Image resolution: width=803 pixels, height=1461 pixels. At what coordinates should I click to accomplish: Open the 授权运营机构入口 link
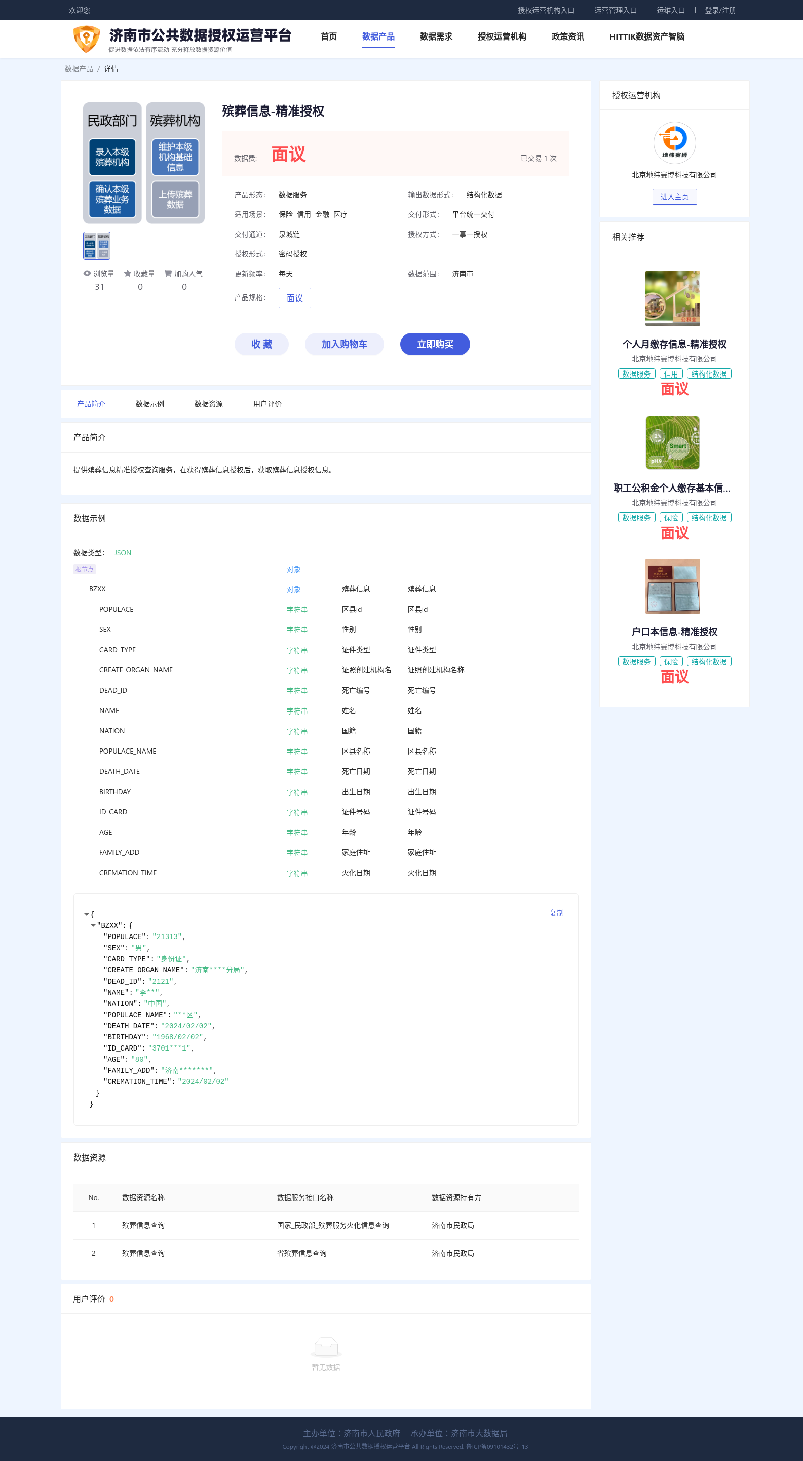(x=546, y=10)
